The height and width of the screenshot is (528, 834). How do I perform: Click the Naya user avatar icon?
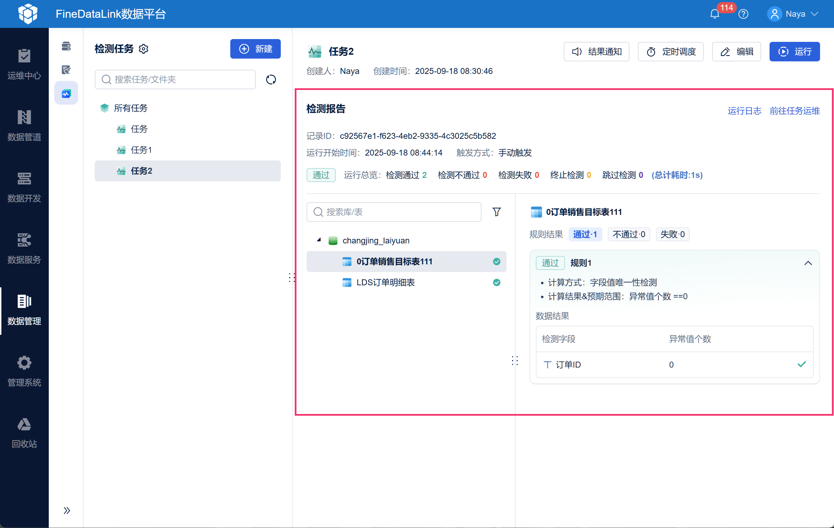coord(774,14)
